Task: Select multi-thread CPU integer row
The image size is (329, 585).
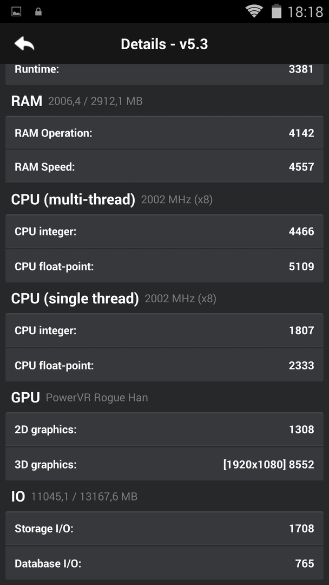Action: pyautogui.click(x=164, y=231)
